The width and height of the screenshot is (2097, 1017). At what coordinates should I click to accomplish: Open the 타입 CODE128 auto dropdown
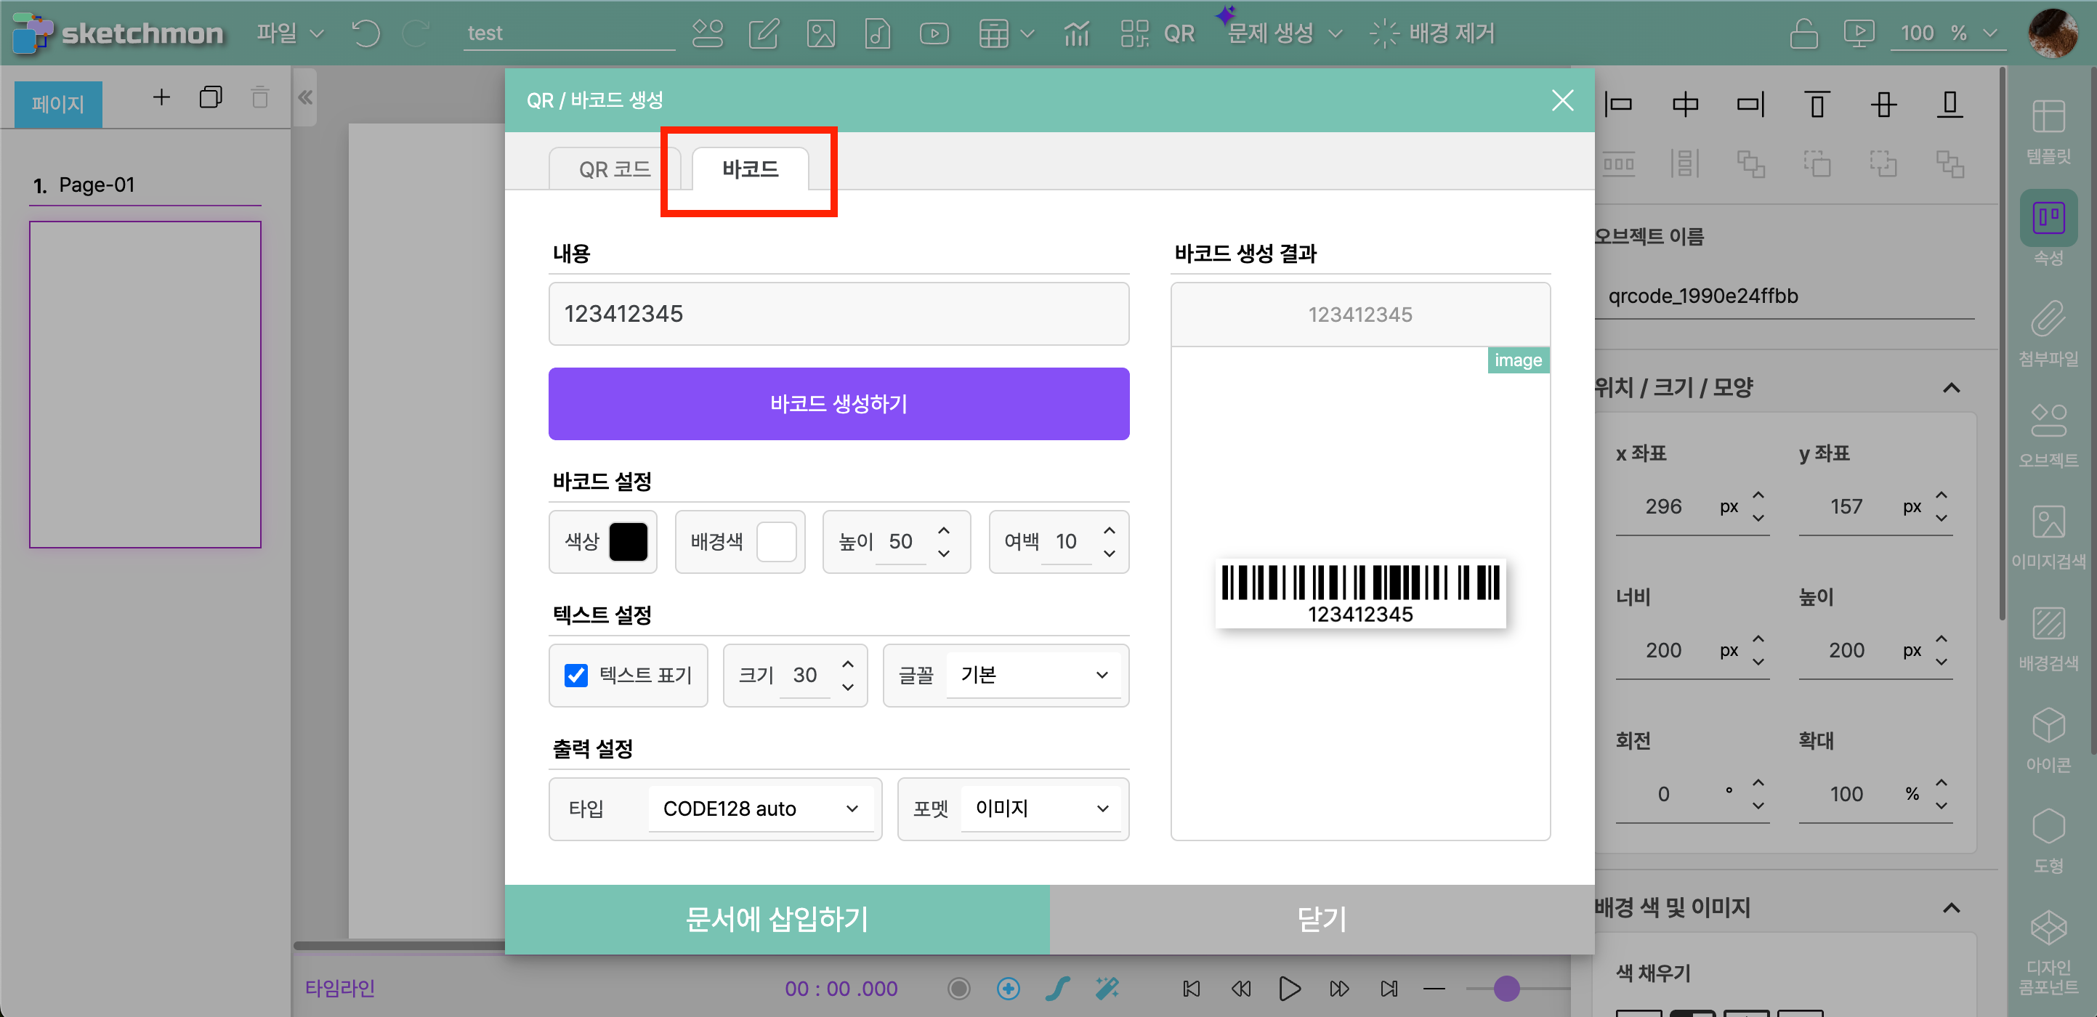(x=760, y=809)
